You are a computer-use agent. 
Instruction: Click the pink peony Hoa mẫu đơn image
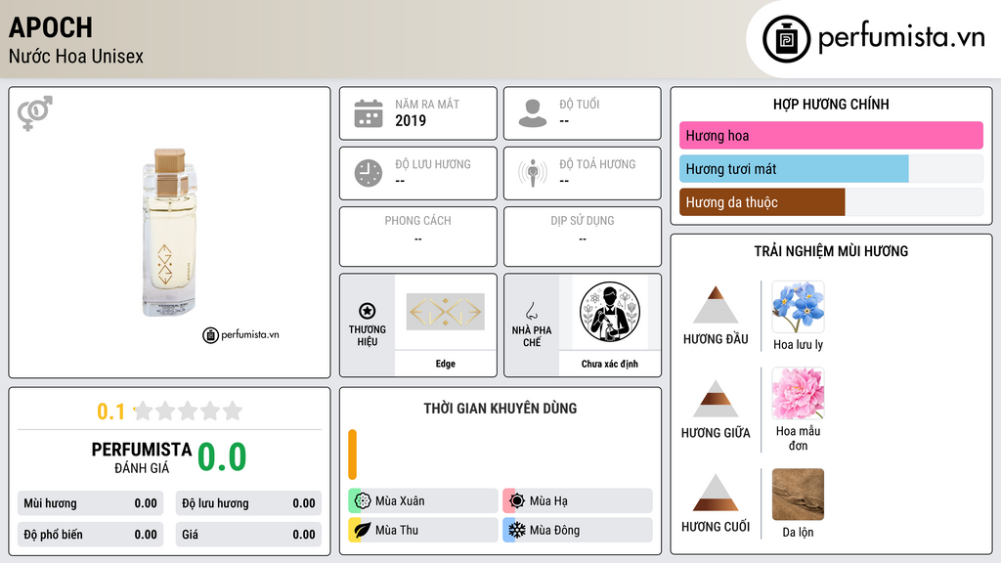tap(798, 393)
